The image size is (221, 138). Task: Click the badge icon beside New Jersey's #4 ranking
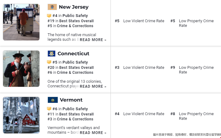(49, 16)
